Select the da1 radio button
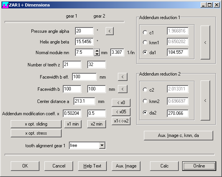Viewport: 222px width, 177px height. pyautogui.click(x=145, y=52)
